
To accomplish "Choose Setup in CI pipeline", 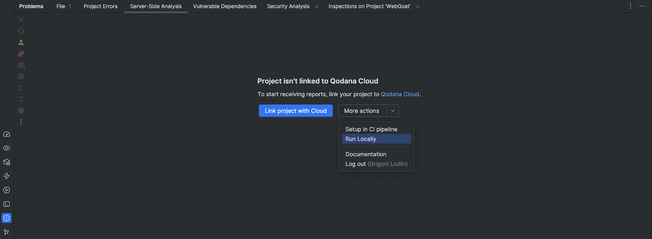I will tap(377, 129).
